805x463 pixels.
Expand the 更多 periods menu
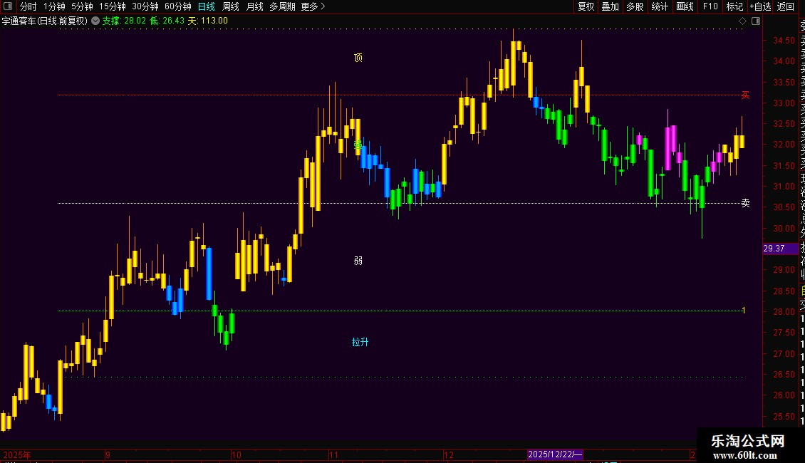click(313, 6)
